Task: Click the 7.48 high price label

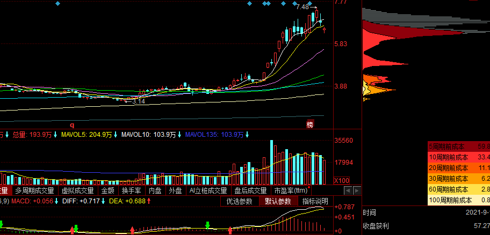Action: click(302, 7)
